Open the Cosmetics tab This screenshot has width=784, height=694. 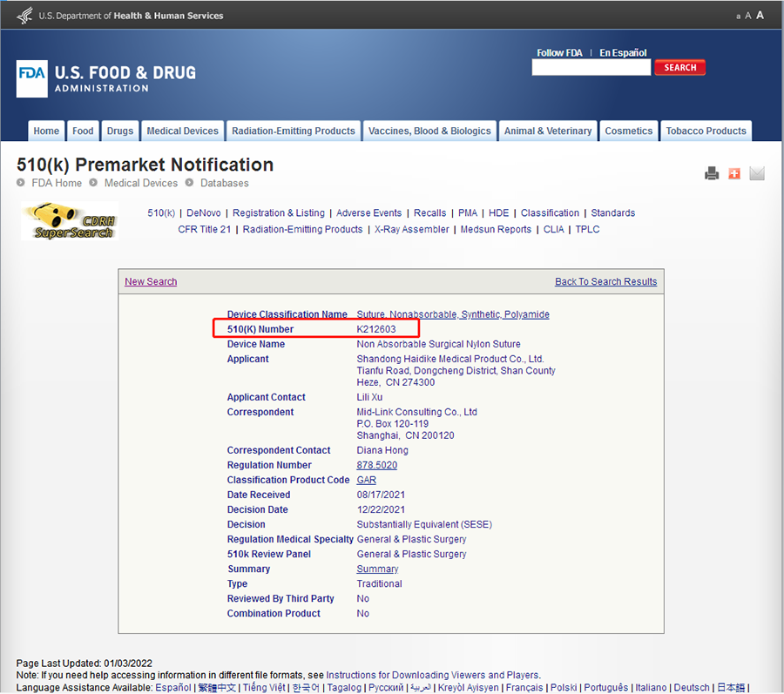coord(628,131)
